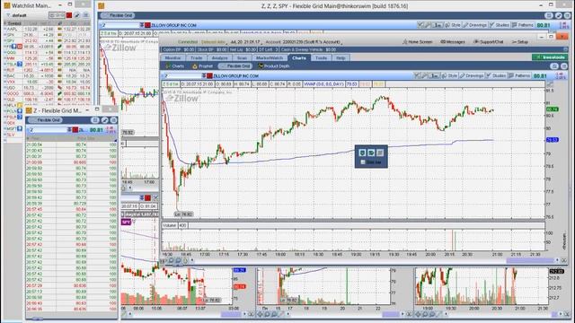Select AAPL row in the watchlist

coord(47,29)
